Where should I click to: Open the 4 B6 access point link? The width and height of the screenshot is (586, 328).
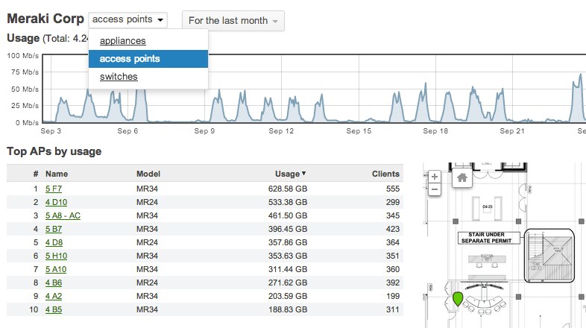coord(54,283)
